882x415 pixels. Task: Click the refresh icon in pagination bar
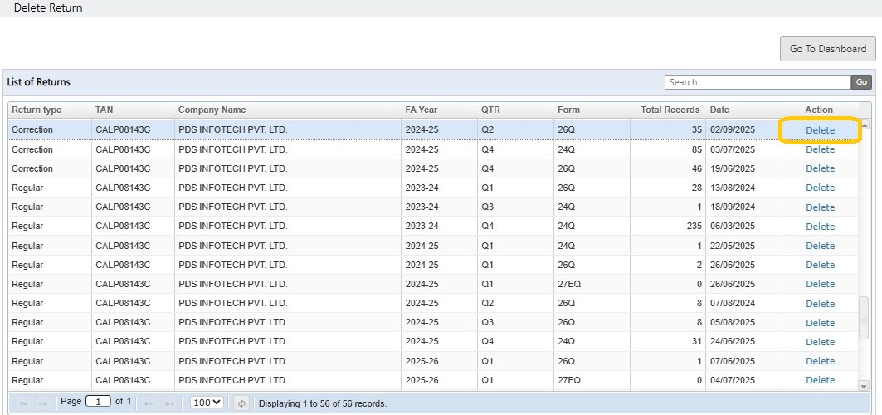click(241, 403)
